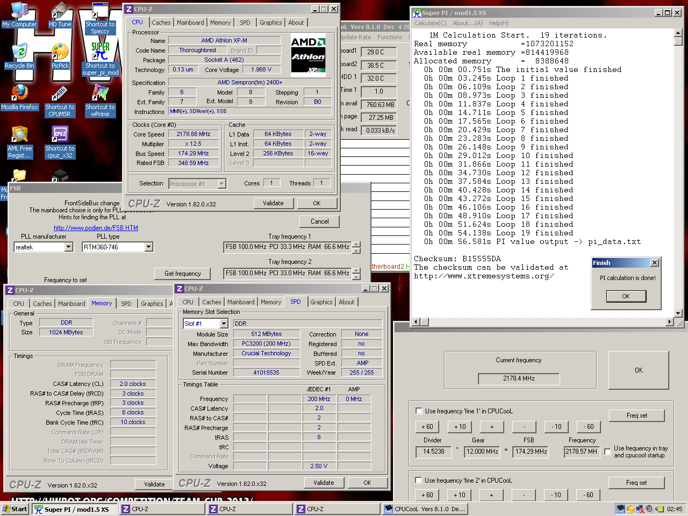This screenshot has width=688, height=516.
Task: Open the About tab in top CPU-Z window
Action: click(x=296, y=23)
